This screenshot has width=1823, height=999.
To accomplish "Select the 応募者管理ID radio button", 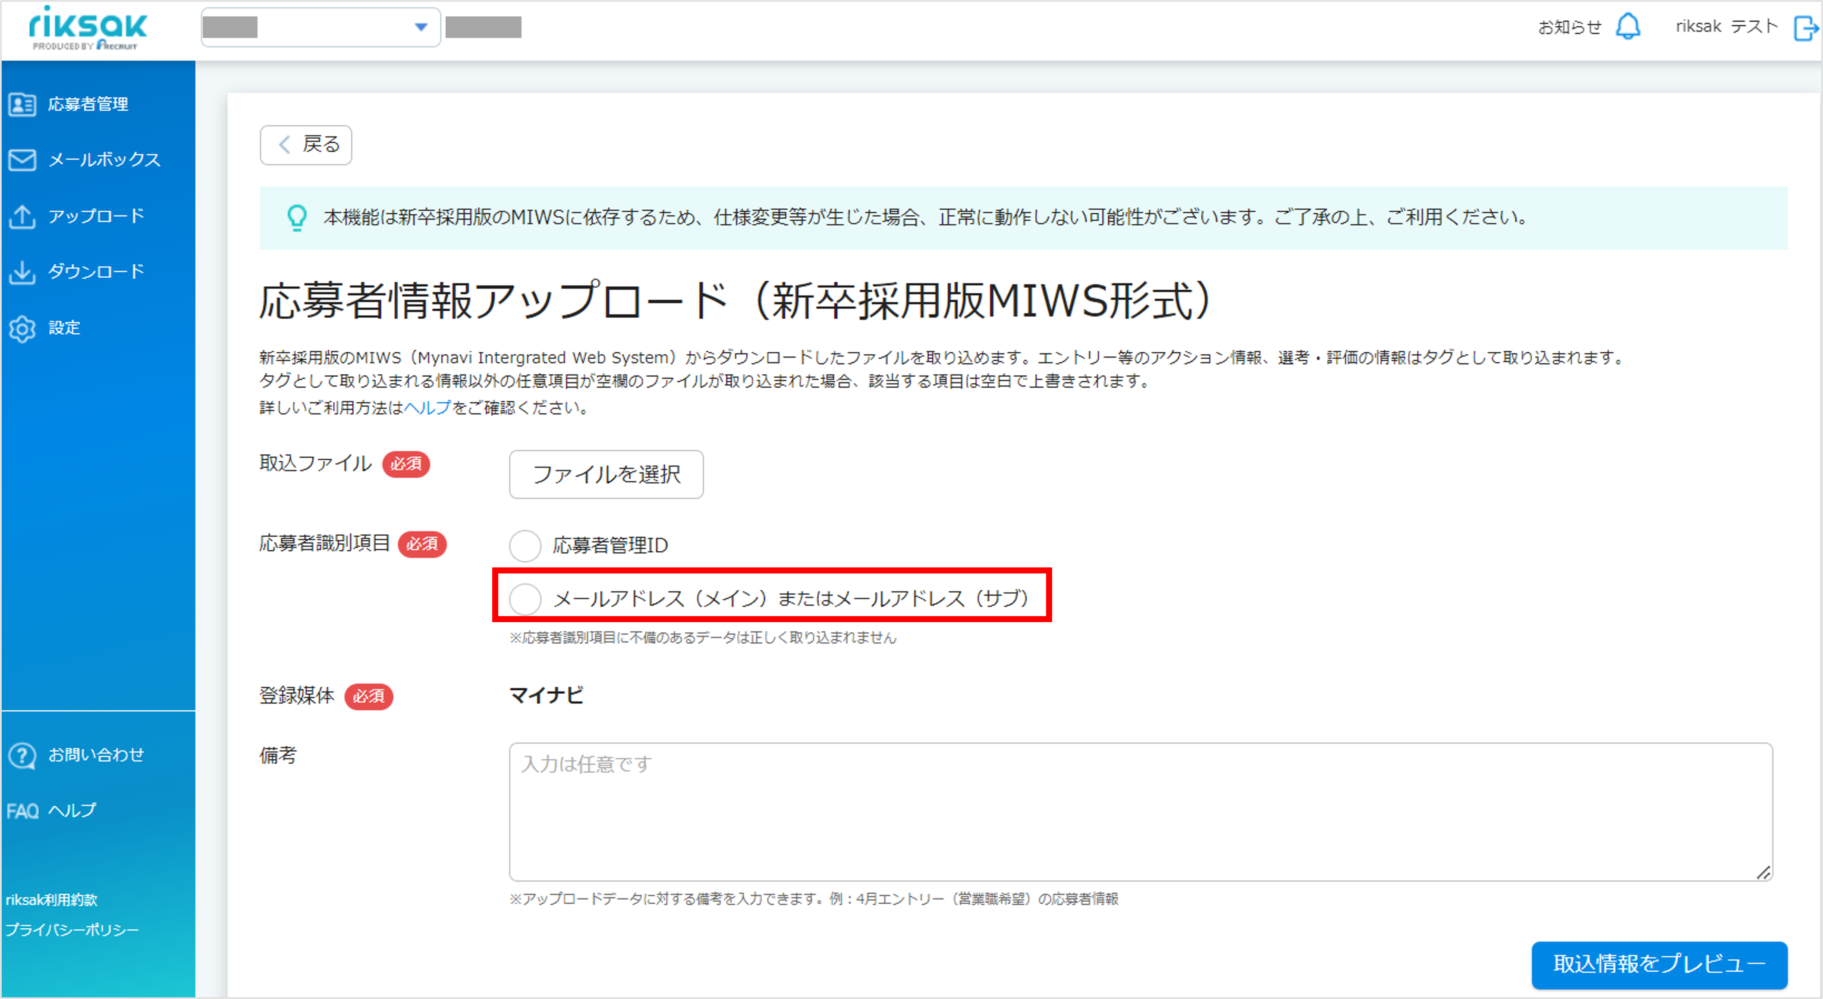I will (525, 545).
